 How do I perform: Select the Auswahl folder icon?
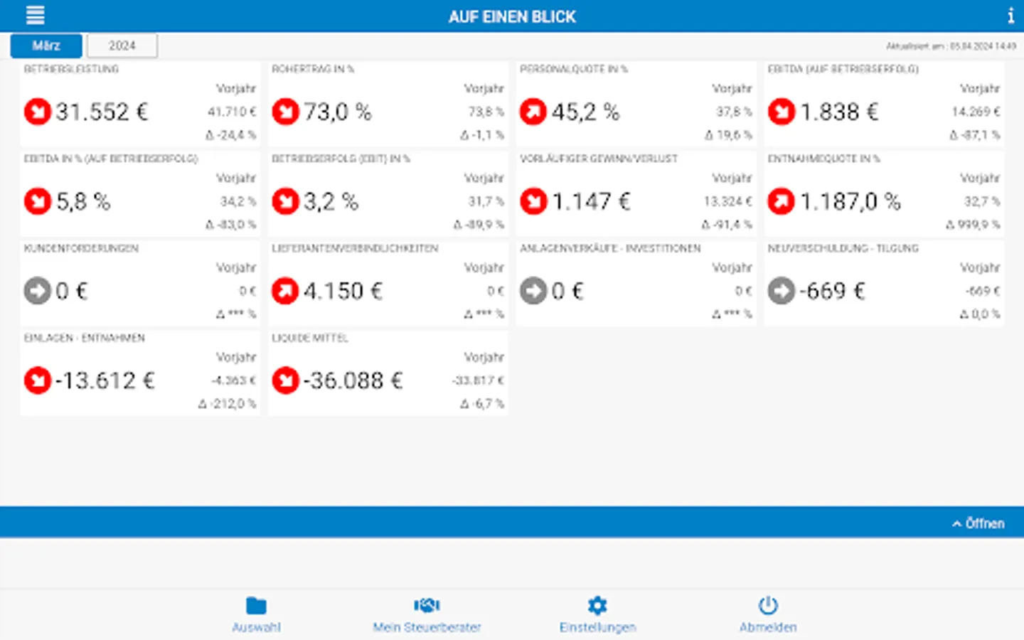coord(257,606)
